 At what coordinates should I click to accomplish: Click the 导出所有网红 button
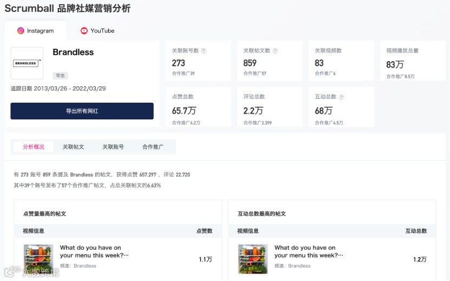coord(82,111)
